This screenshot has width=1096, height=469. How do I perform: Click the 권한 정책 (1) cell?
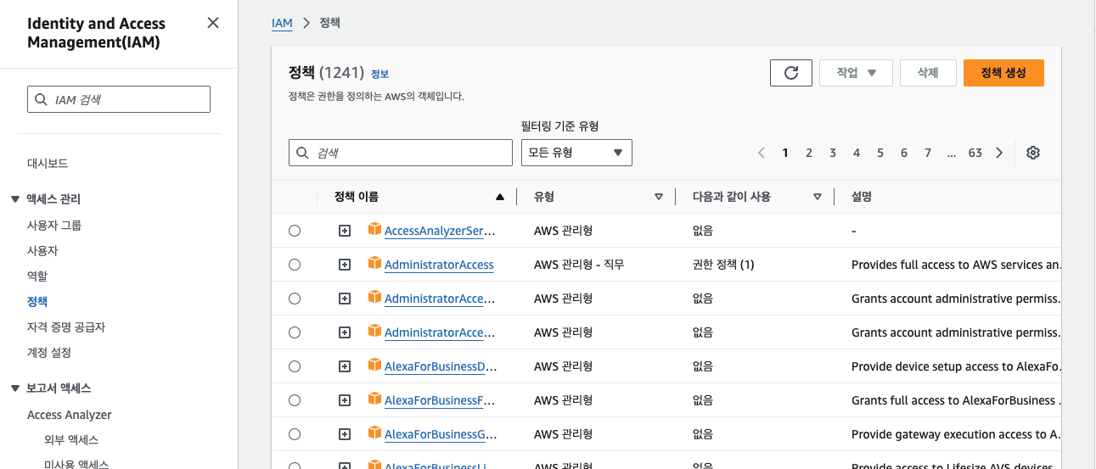(x=723, y=265)
